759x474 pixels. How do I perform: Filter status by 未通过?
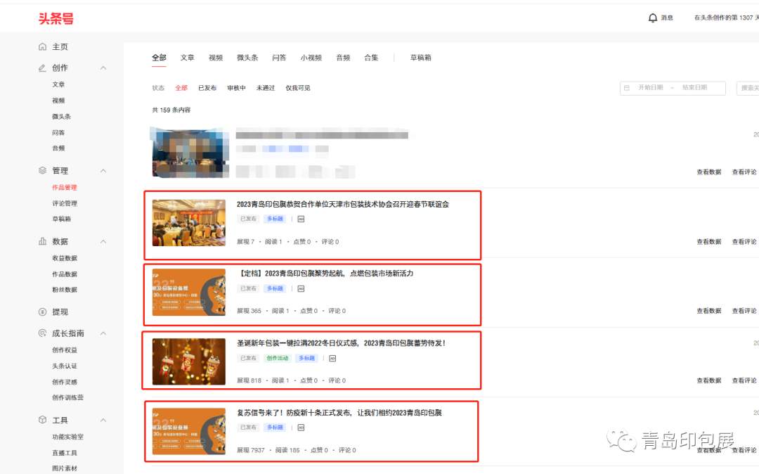coord(265,88)
